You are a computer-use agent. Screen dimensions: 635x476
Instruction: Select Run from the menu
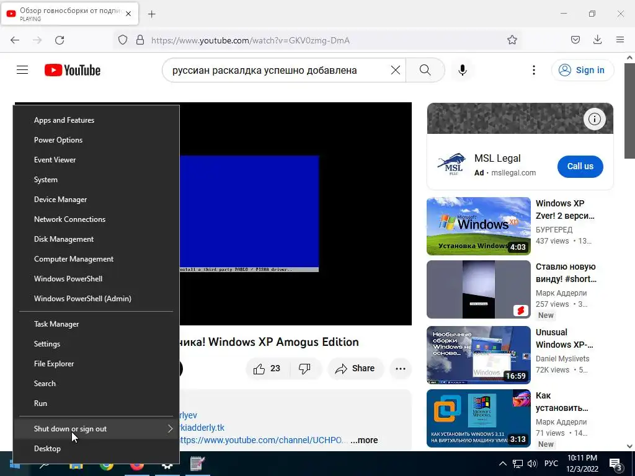(96, 403)
